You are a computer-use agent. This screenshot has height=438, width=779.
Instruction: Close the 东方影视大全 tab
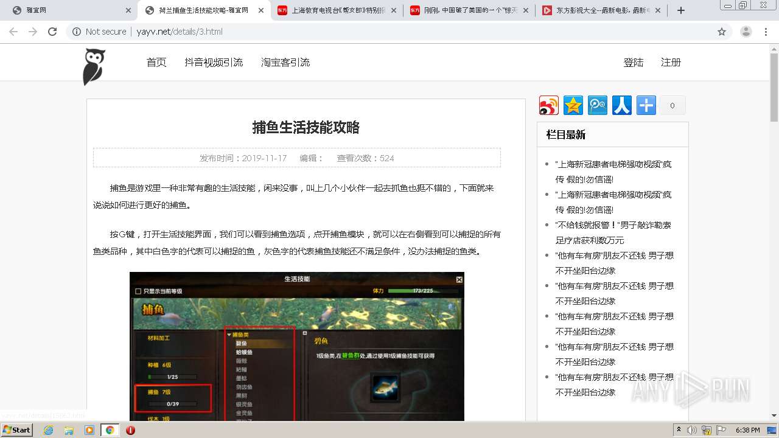point(658,10)
